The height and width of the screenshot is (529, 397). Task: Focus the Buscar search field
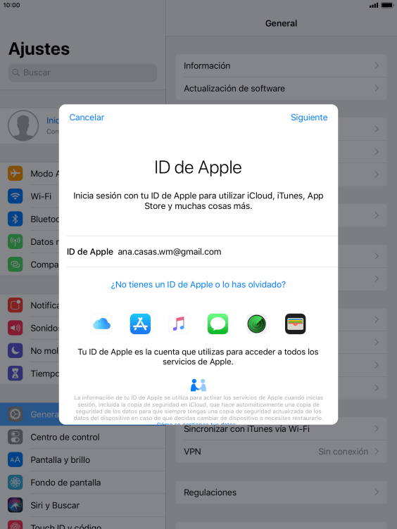coord(83,72)
